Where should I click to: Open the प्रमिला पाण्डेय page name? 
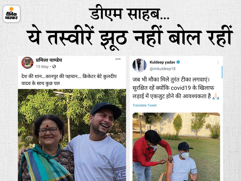pyautogui.click(x=49, y=60)
